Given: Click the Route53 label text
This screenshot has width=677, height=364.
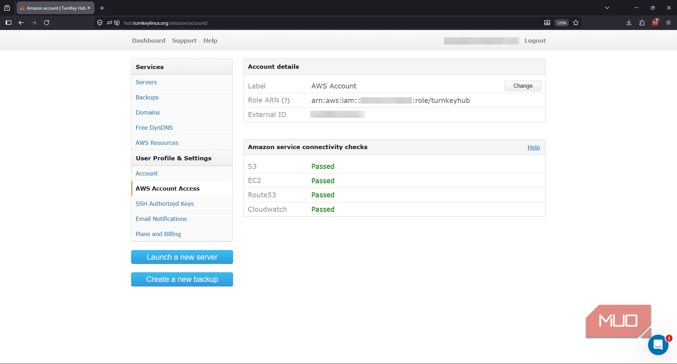Looking at the screenshot, I should pyautogui.click(x=262, y=195).
